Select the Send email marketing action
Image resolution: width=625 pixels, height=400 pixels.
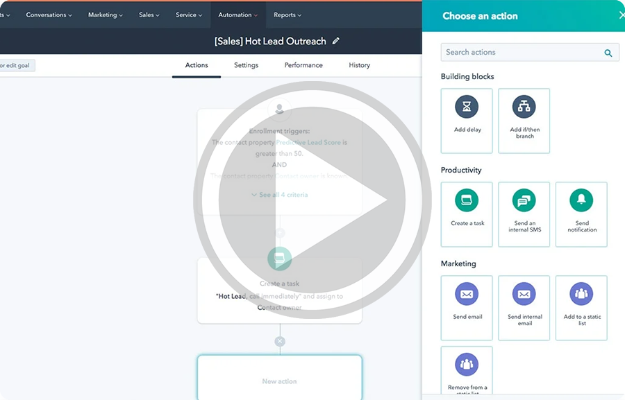(467, 308)
